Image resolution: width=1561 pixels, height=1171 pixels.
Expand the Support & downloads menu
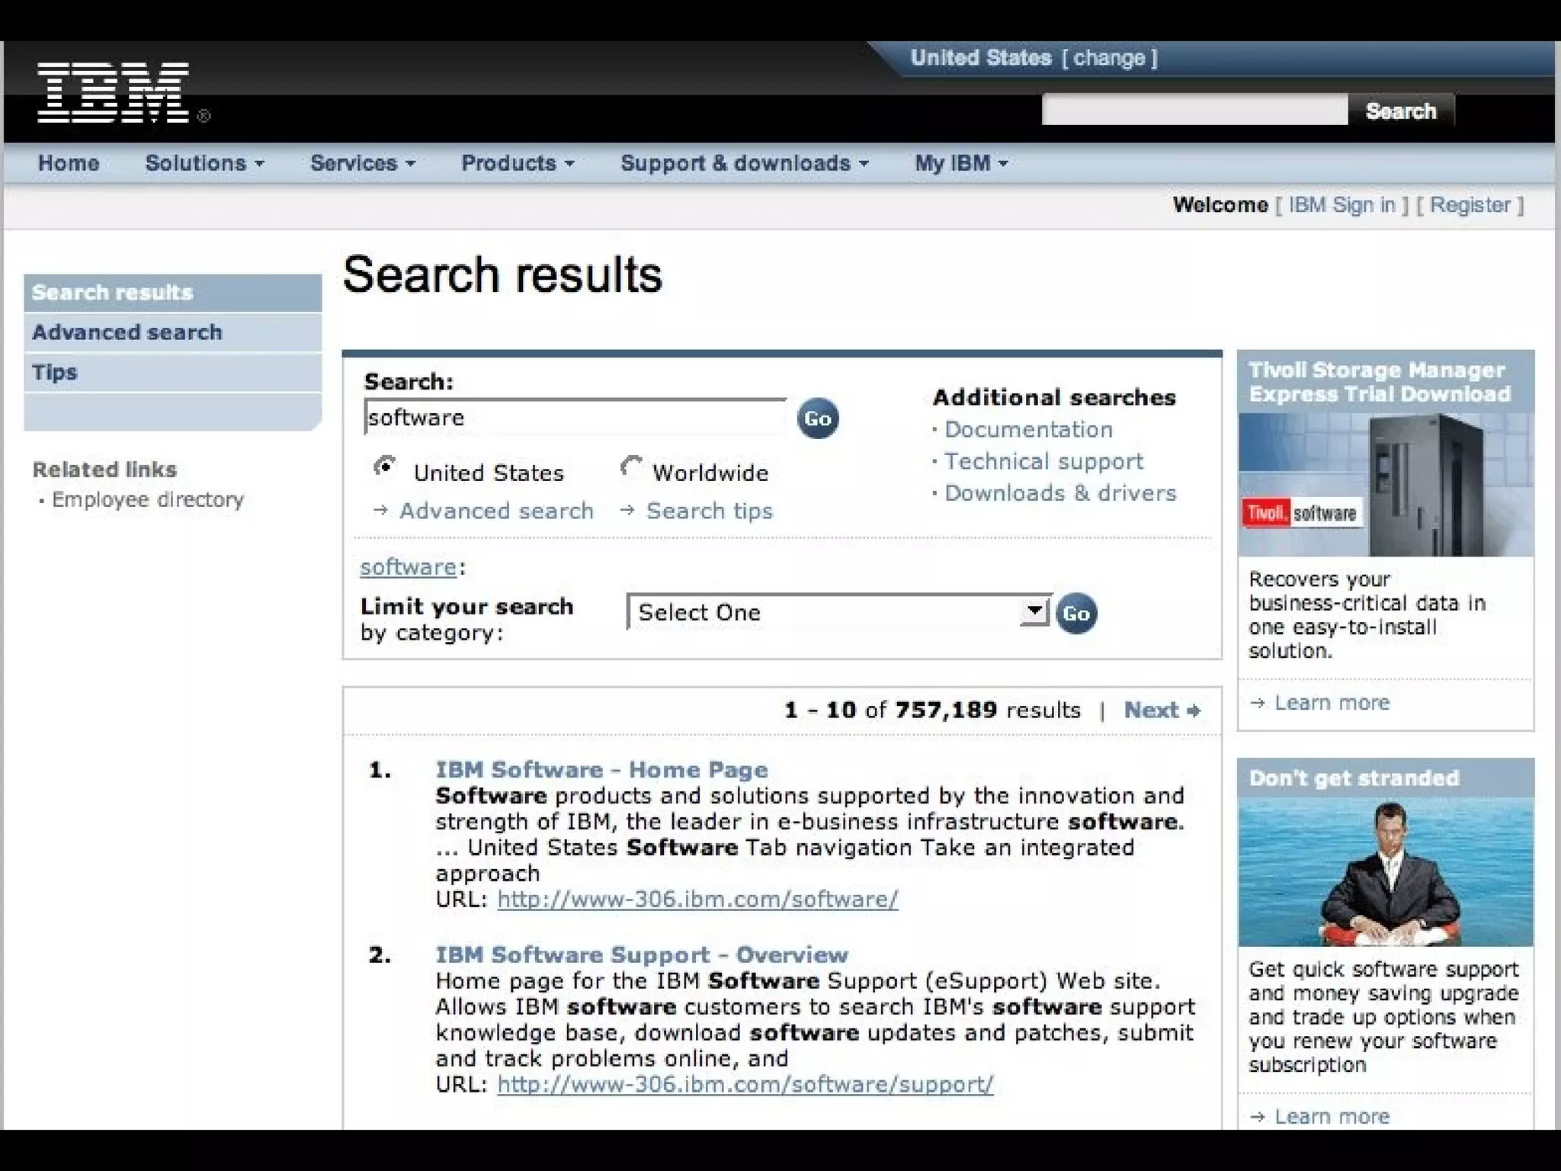(744, 163)
